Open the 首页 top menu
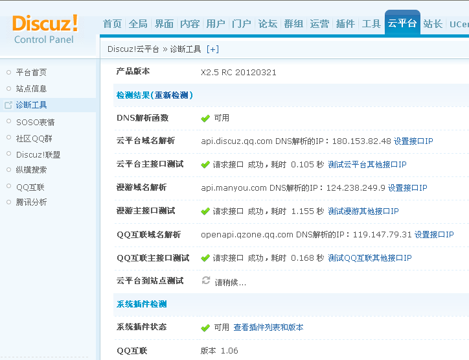 112,23
